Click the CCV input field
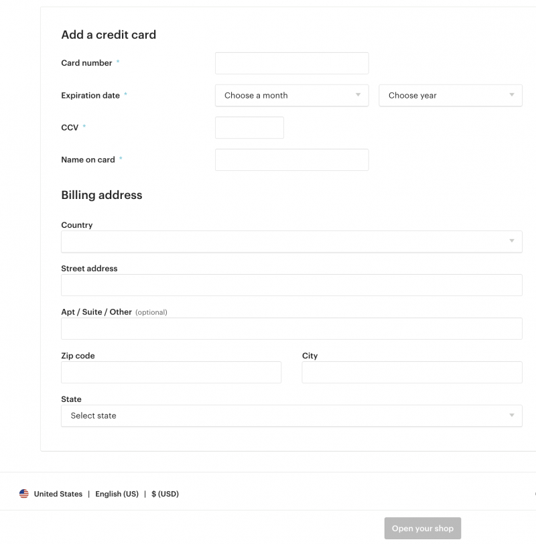Viewport: 536px width, 544px height. 249,127
